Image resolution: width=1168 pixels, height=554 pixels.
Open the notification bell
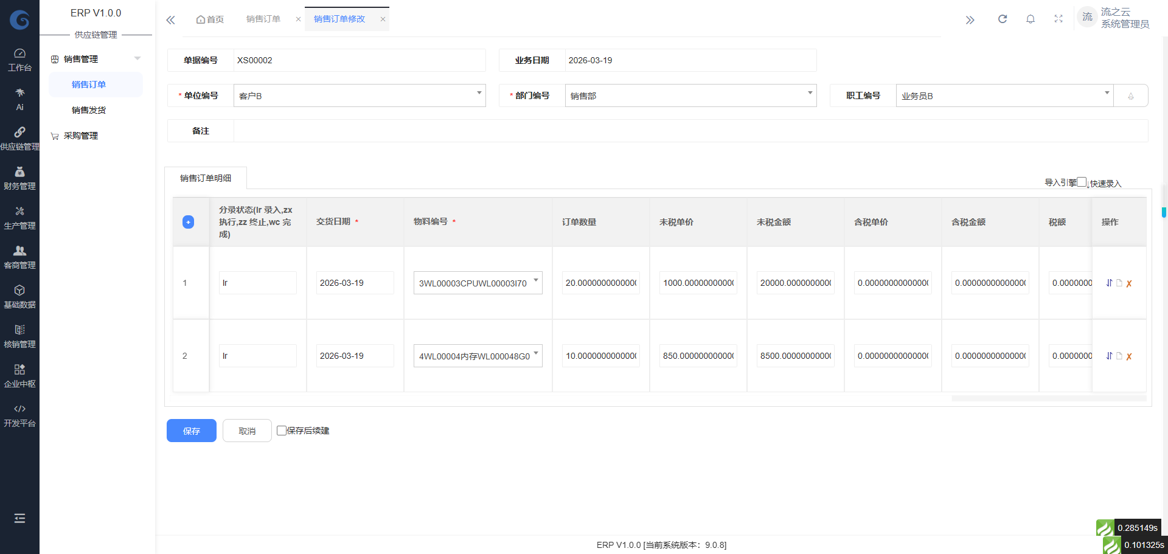[1031, 18]
